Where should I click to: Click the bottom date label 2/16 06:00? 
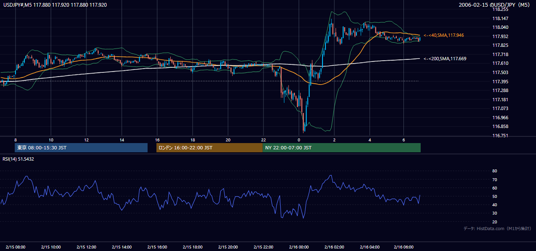click(404, 247)
